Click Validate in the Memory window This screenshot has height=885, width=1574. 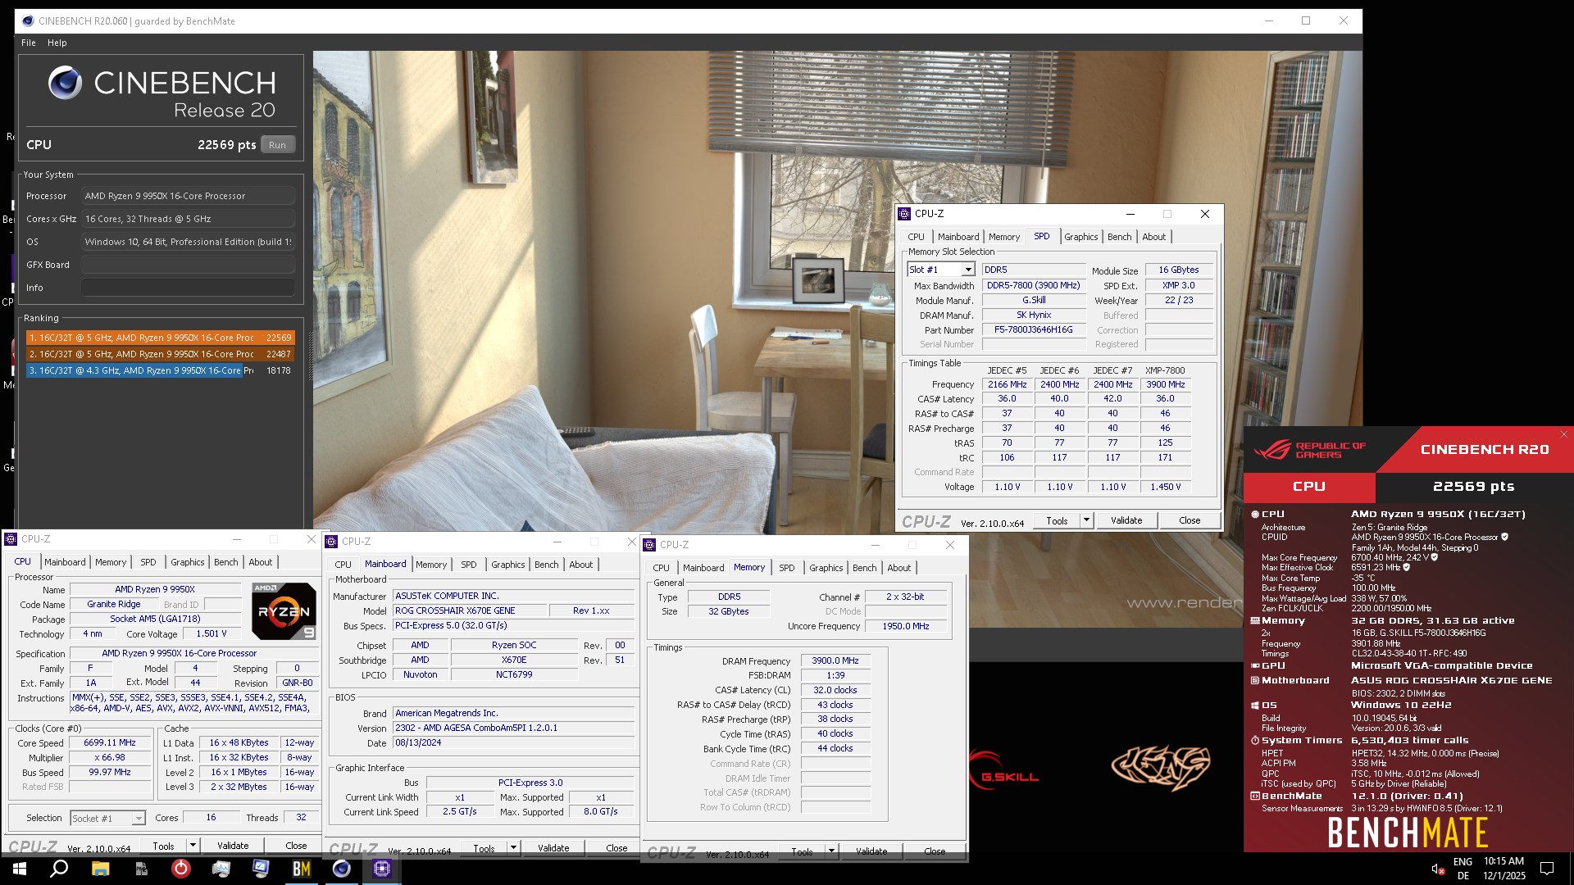point(871,851)
